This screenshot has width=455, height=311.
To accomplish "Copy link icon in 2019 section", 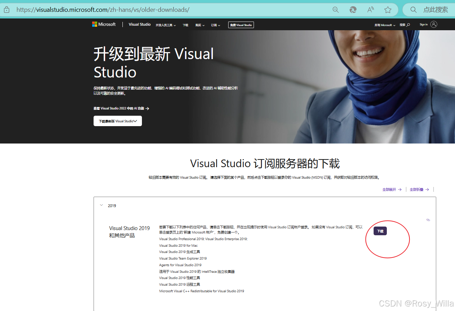I will (x=428, y=220).
